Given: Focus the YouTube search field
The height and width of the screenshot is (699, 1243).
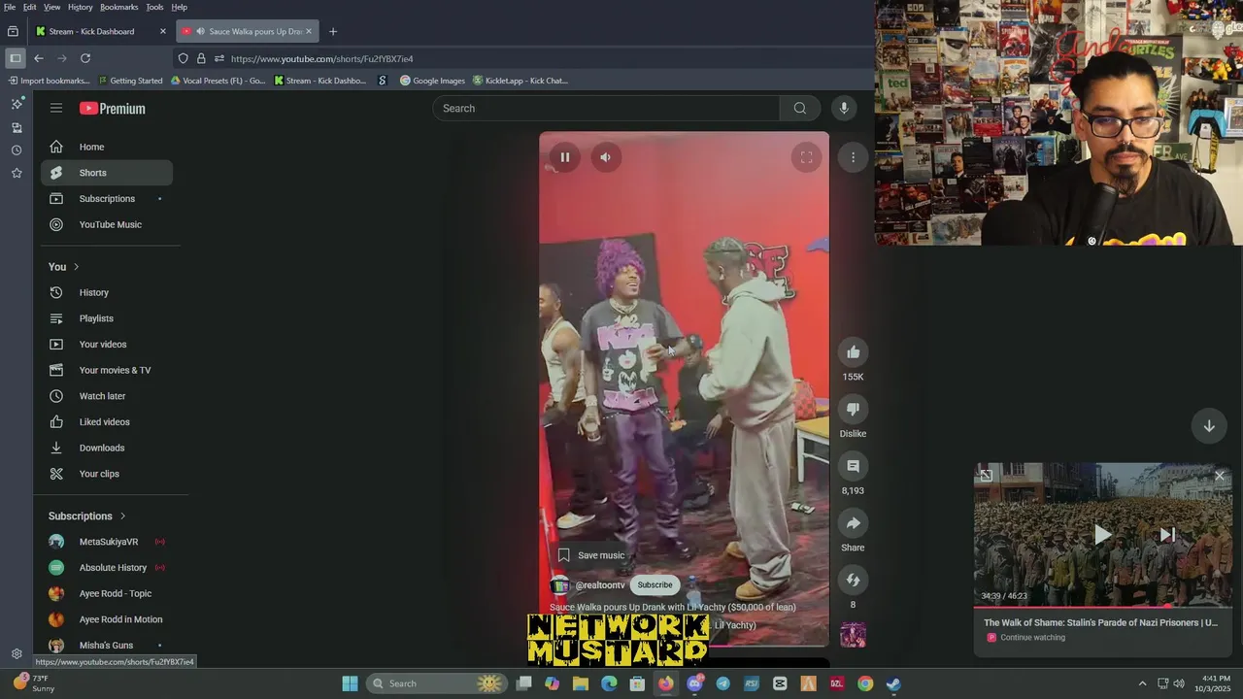Looking at the screenshot, I should 606,109.
